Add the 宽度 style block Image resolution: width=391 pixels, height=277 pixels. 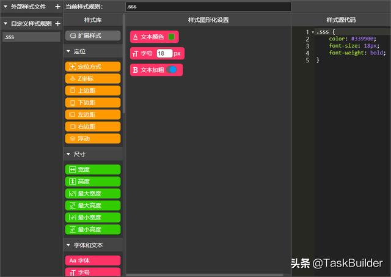(93, 170)
